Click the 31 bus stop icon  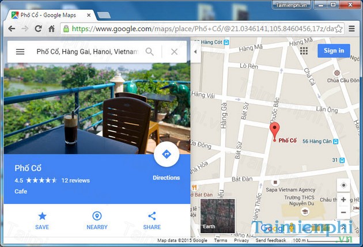click(342, 160)
